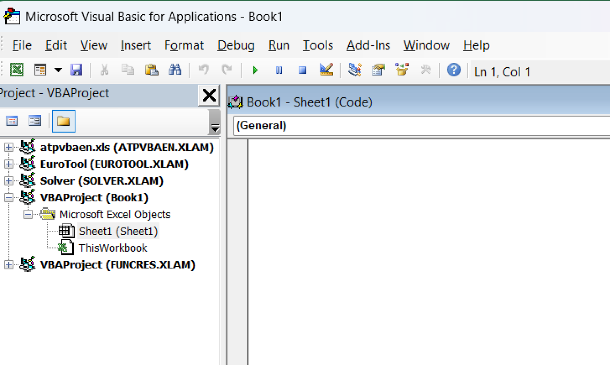
Task: Enable Toggle Folders in Project Explorer
Action: pos(64,121)
